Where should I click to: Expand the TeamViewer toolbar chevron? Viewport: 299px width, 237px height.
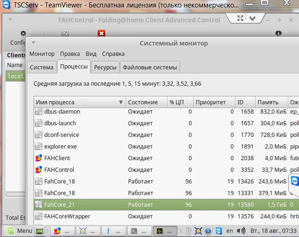(x=252, y=18)
